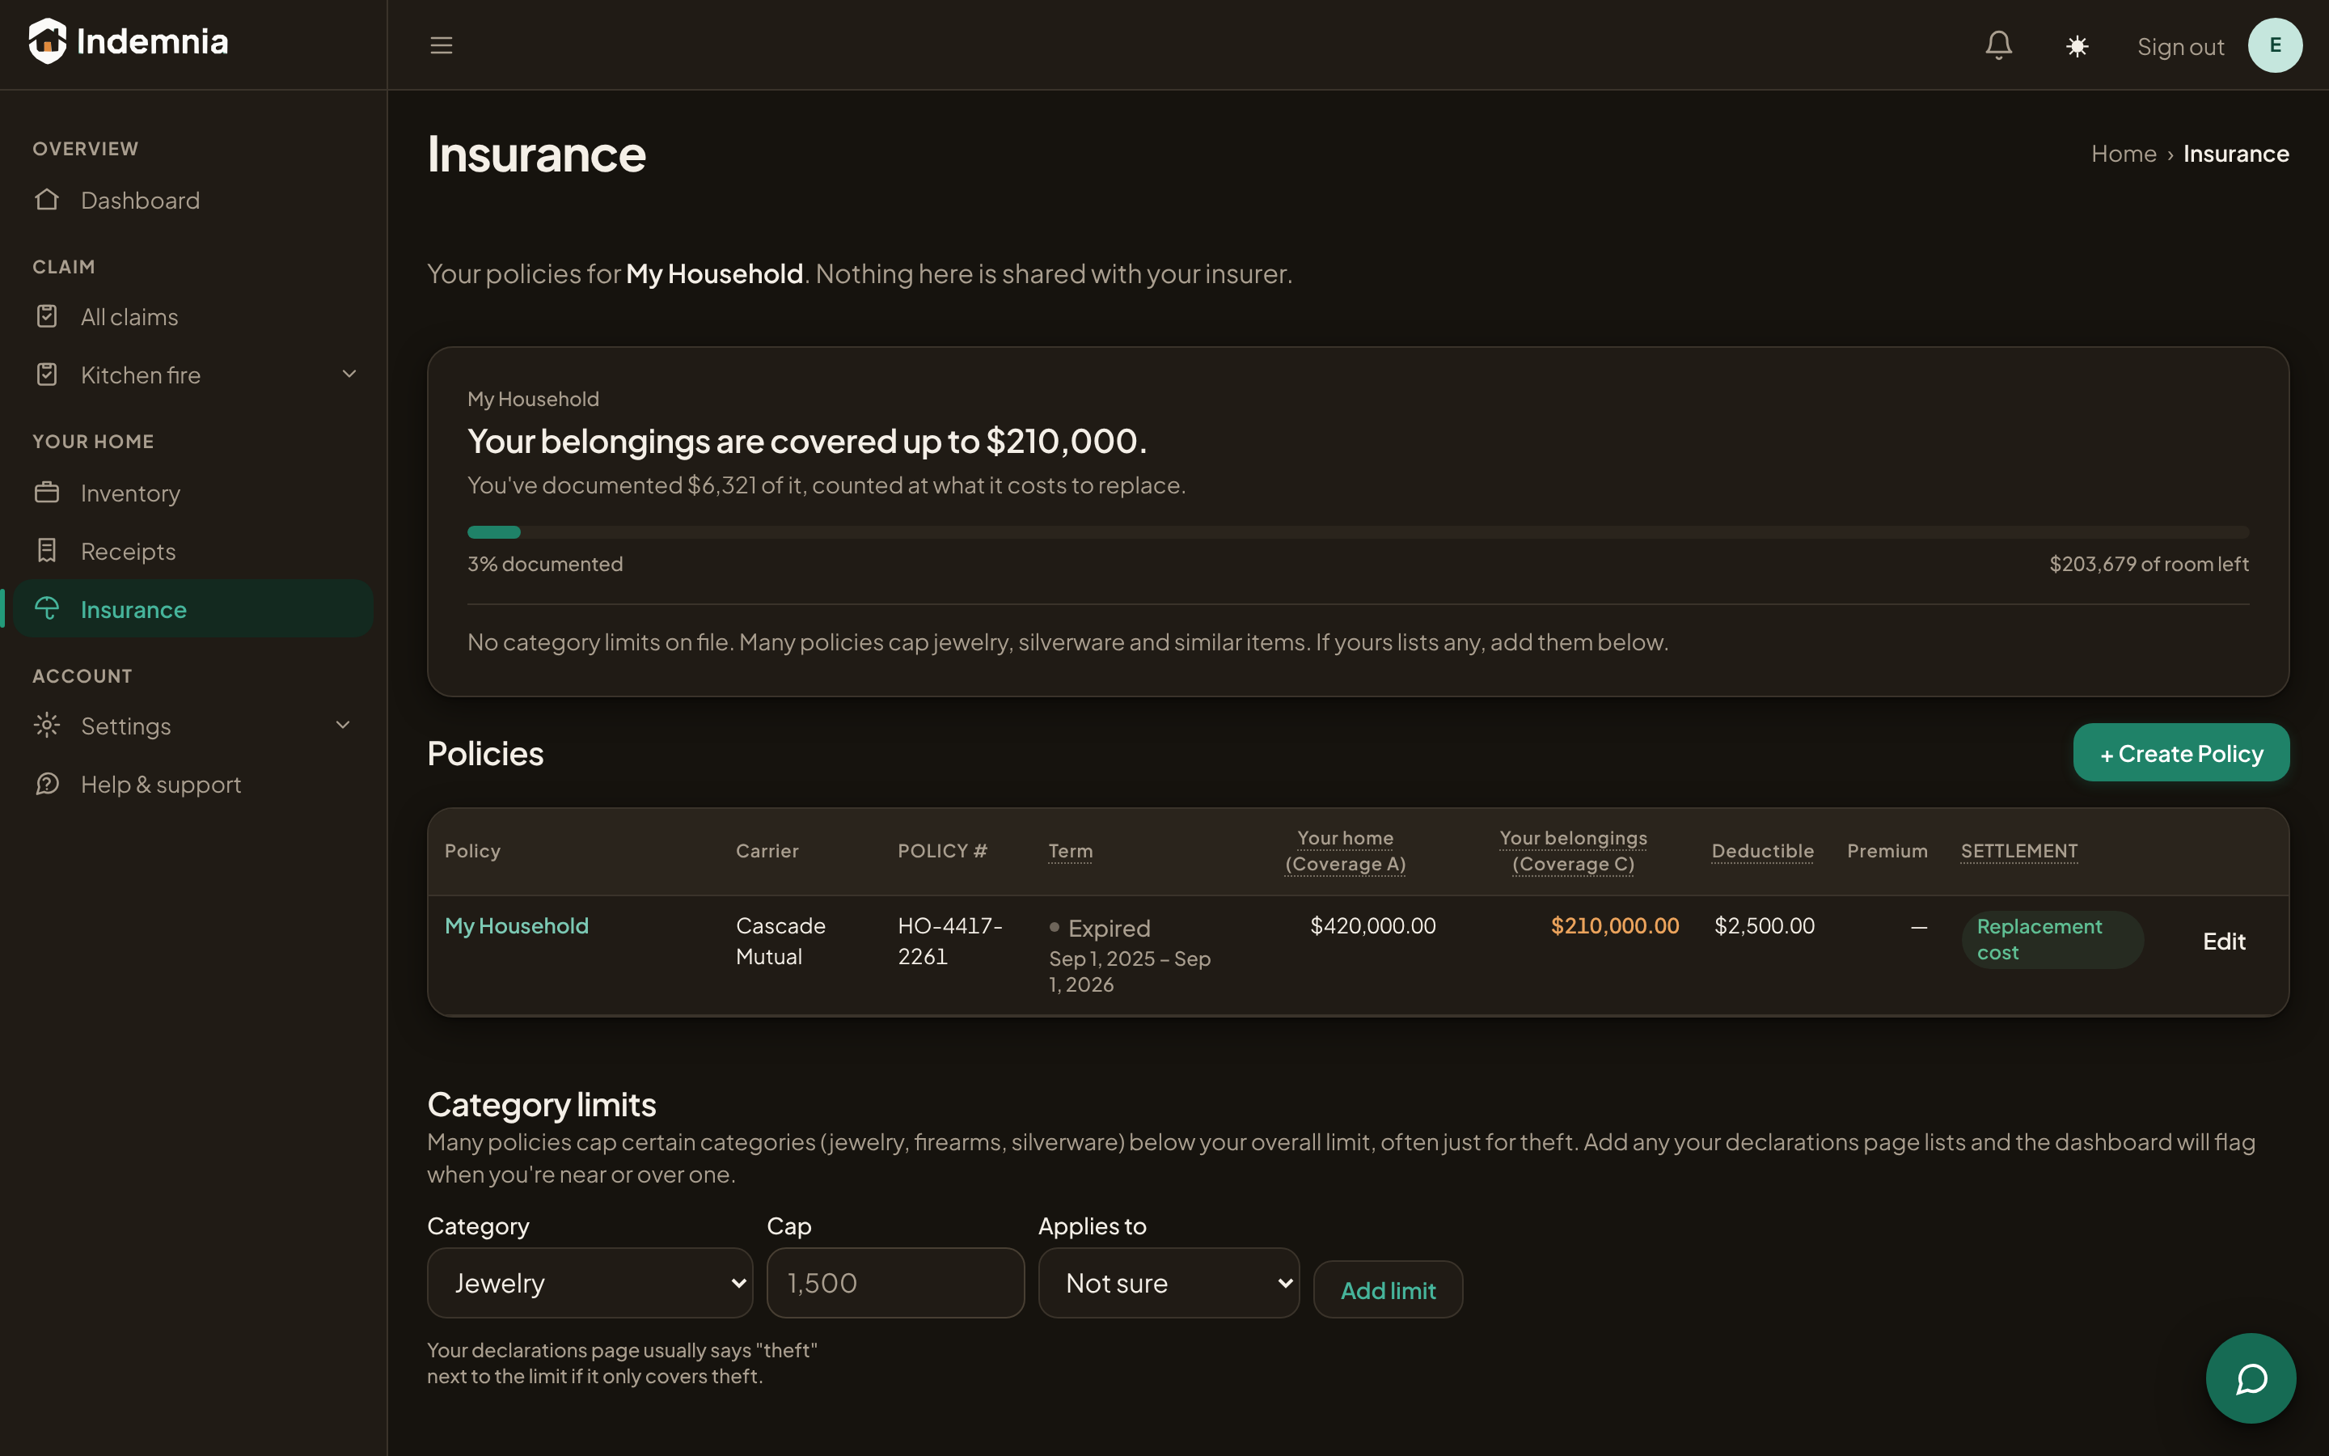Viewport: 2329px width, 1456px height.
Task: Click the Create Policy button
Action: (2181, 753)
